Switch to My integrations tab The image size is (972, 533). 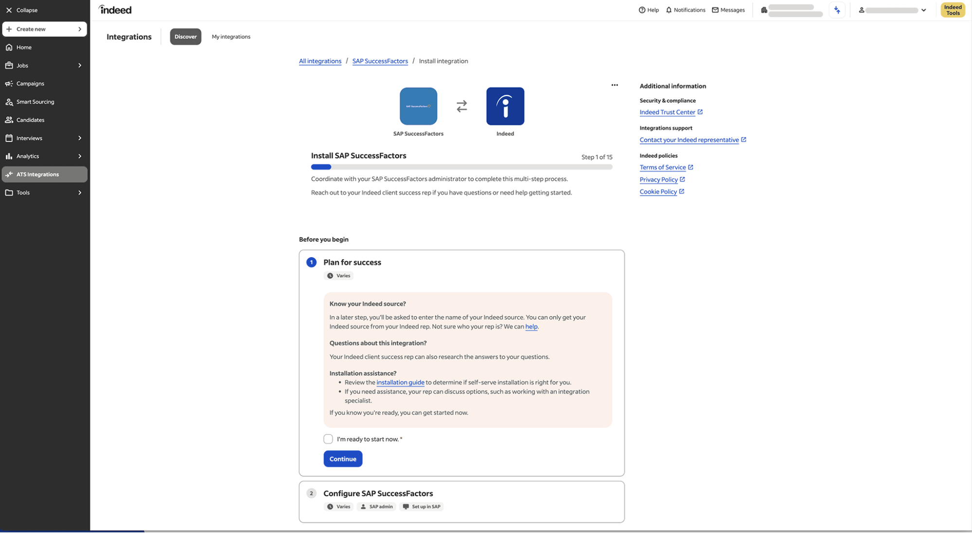point(231,36)
